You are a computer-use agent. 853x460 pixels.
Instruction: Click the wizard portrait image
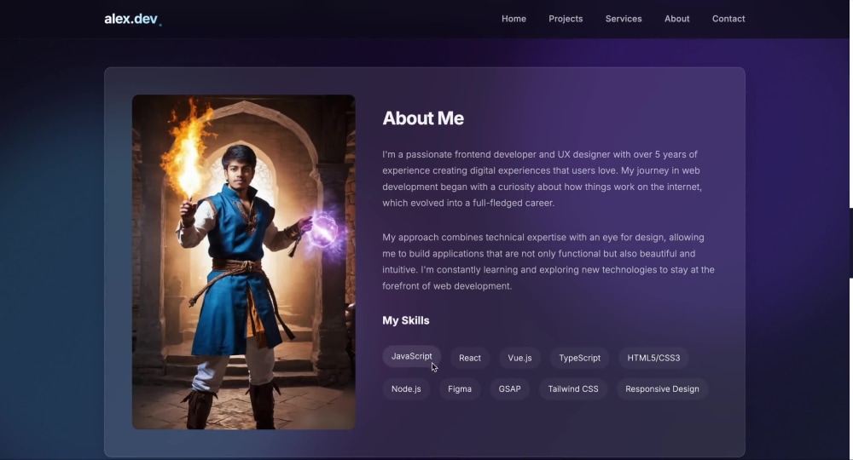click(x=244, y=262)
